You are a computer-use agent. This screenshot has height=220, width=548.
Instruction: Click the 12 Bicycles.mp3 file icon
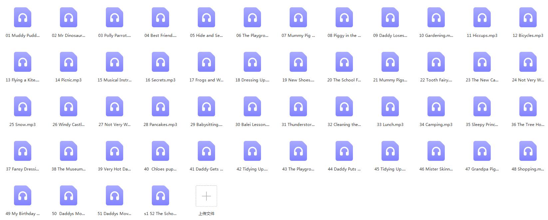[x=528, y=17]
